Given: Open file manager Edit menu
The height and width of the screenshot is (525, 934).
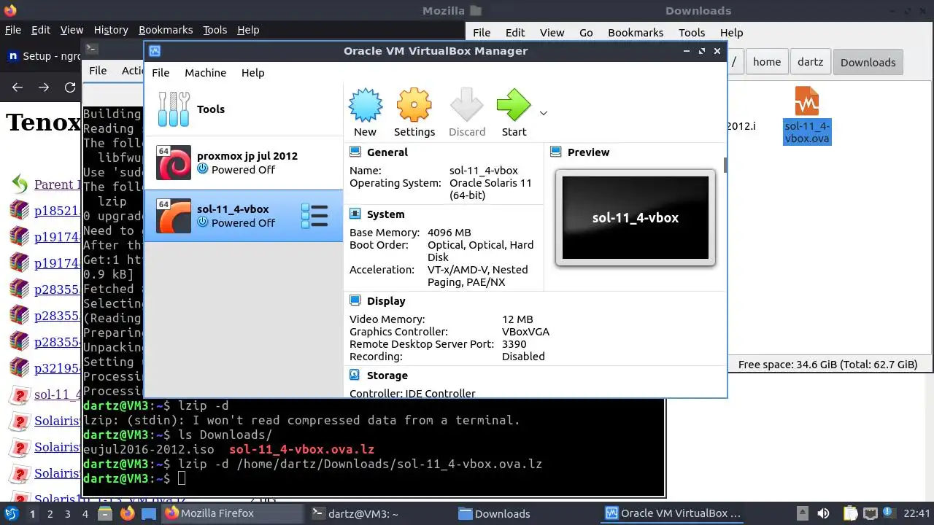Looking at the screenshot, I should click(x=515, y=32).
